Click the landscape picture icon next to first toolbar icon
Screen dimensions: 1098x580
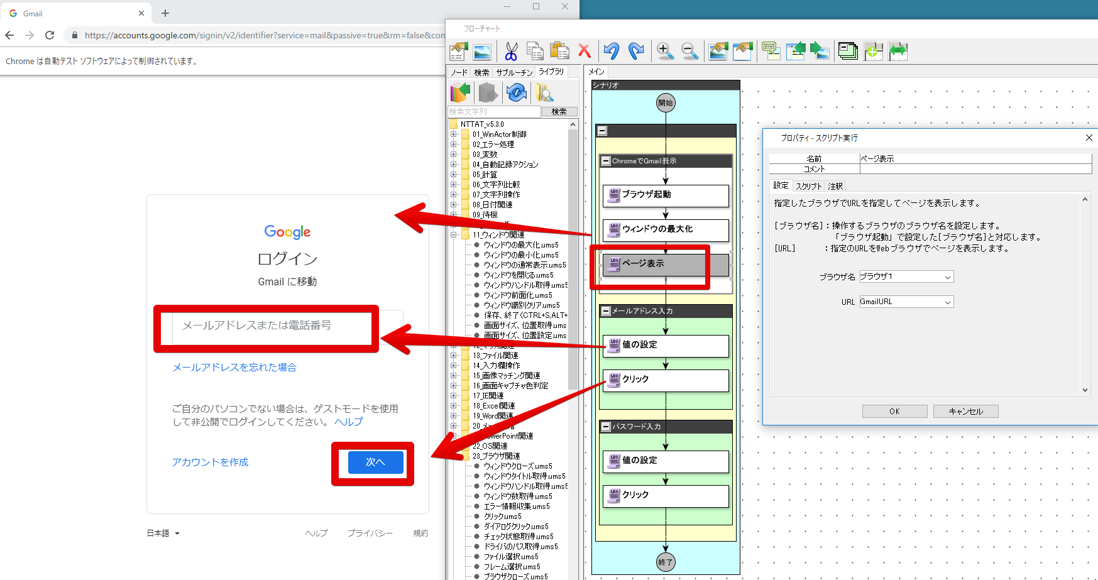[x=482, y=52]
